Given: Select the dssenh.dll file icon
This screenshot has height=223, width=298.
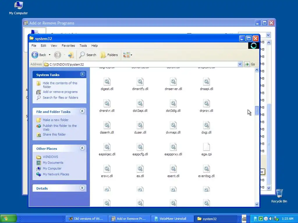Looking at the screenshot, I should point(107,125).
